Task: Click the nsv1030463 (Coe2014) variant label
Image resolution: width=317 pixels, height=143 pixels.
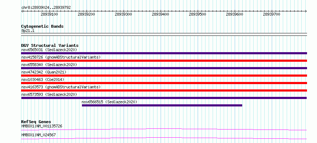Action: pyautogui.click(x=43, y=79)
